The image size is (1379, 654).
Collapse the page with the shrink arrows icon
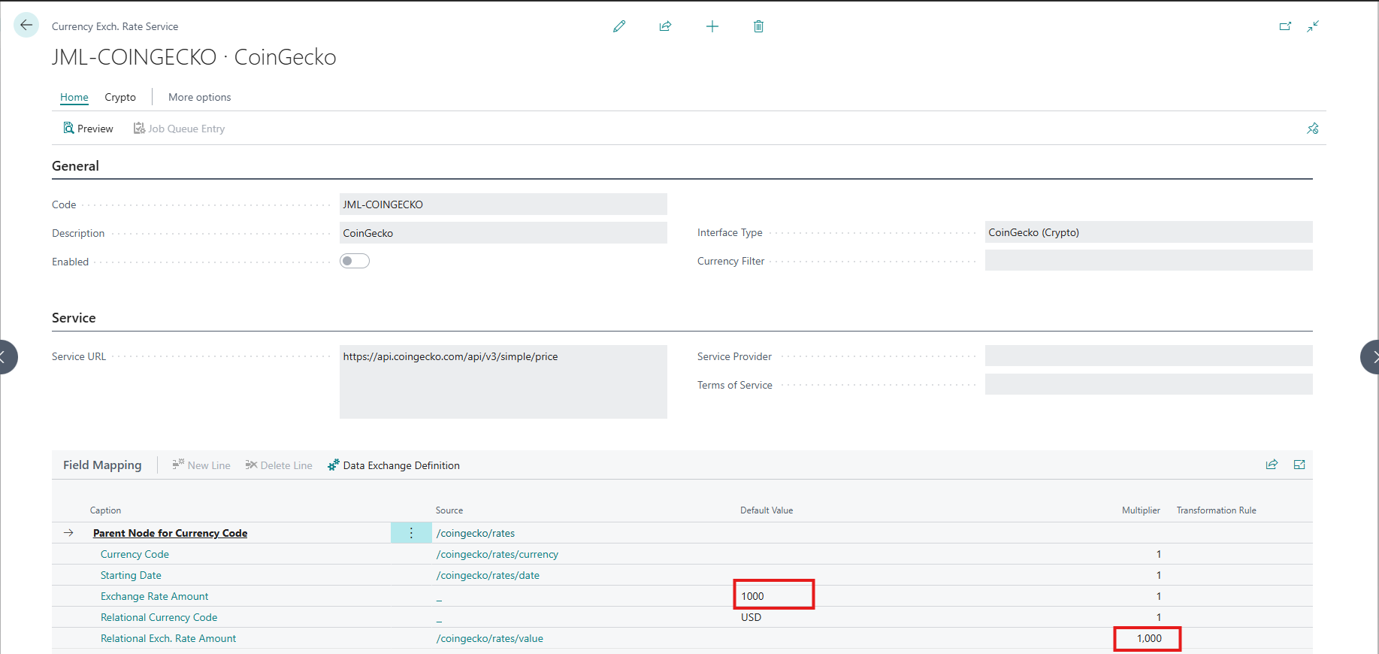pyautogui.click(x=1313, y=26)
